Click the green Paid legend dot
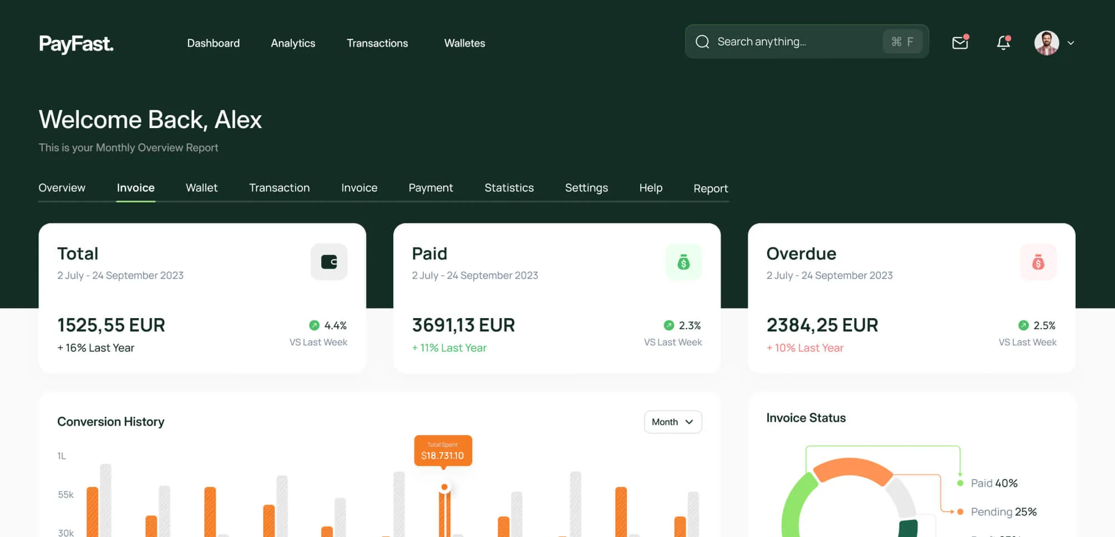Screen dimensions: 1115x537 click(x=960, y=483)
